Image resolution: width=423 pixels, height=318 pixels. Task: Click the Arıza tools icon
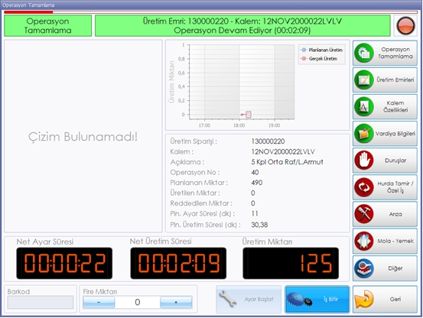coord(364,214)
